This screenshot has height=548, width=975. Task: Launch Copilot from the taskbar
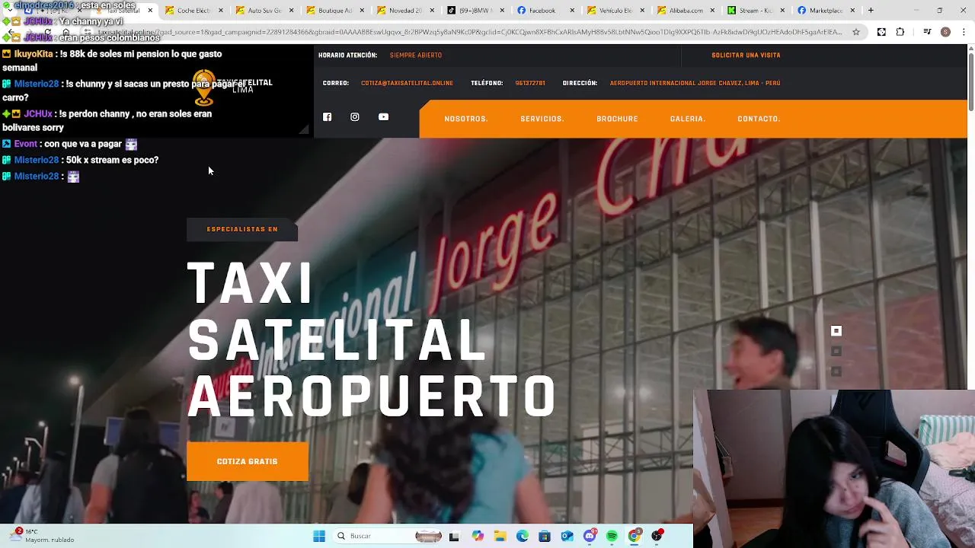click(478, 536)
